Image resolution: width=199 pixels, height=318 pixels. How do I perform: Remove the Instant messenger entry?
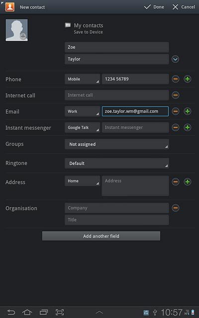pos(176,127)
